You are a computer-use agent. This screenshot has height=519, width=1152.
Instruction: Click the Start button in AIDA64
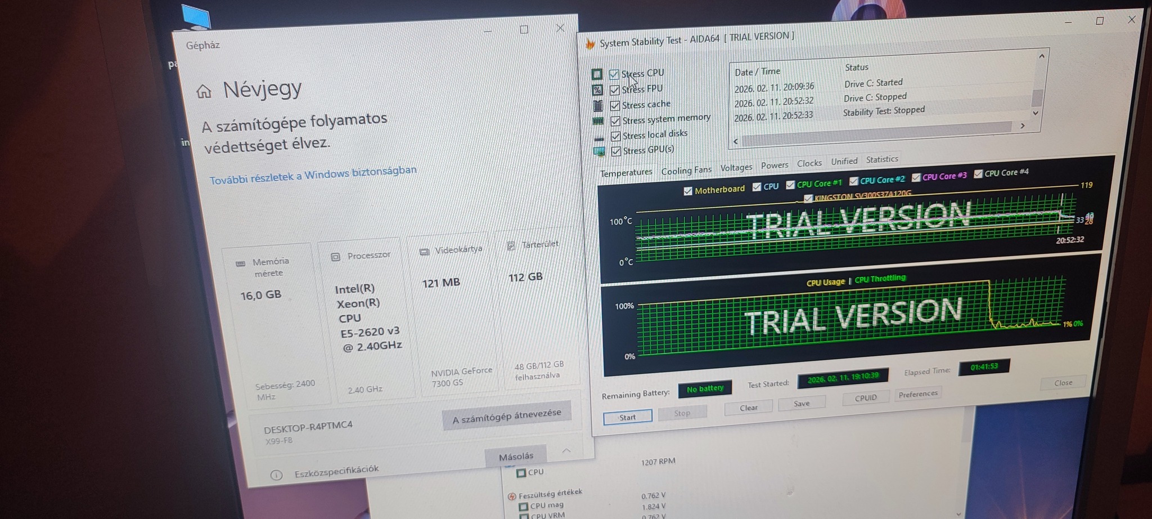(x=628, y=417)
